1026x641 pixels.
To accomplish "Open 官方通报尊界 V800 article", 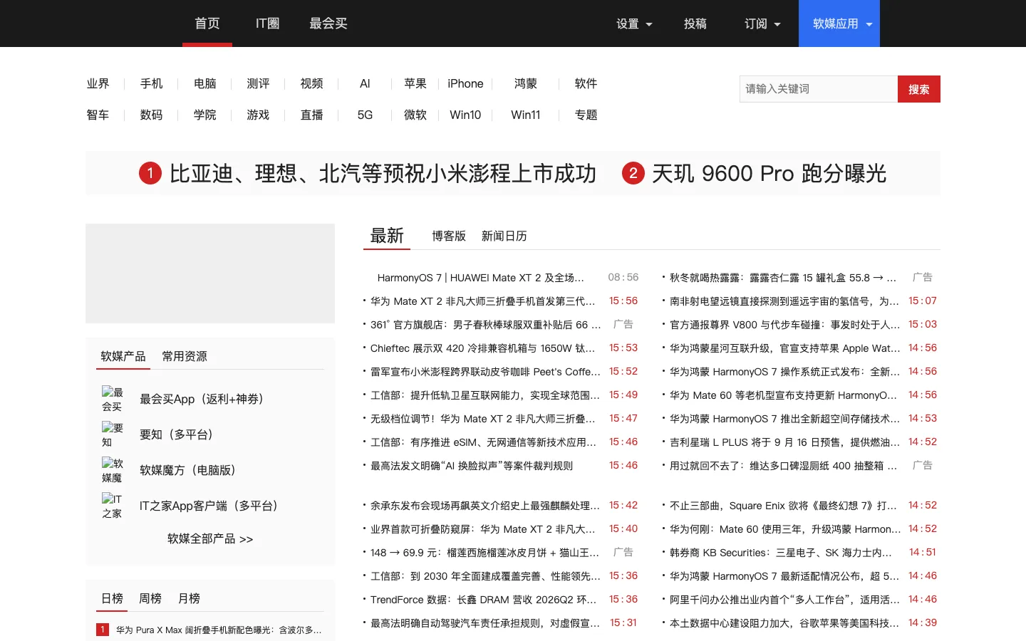I will click(784, 325).
